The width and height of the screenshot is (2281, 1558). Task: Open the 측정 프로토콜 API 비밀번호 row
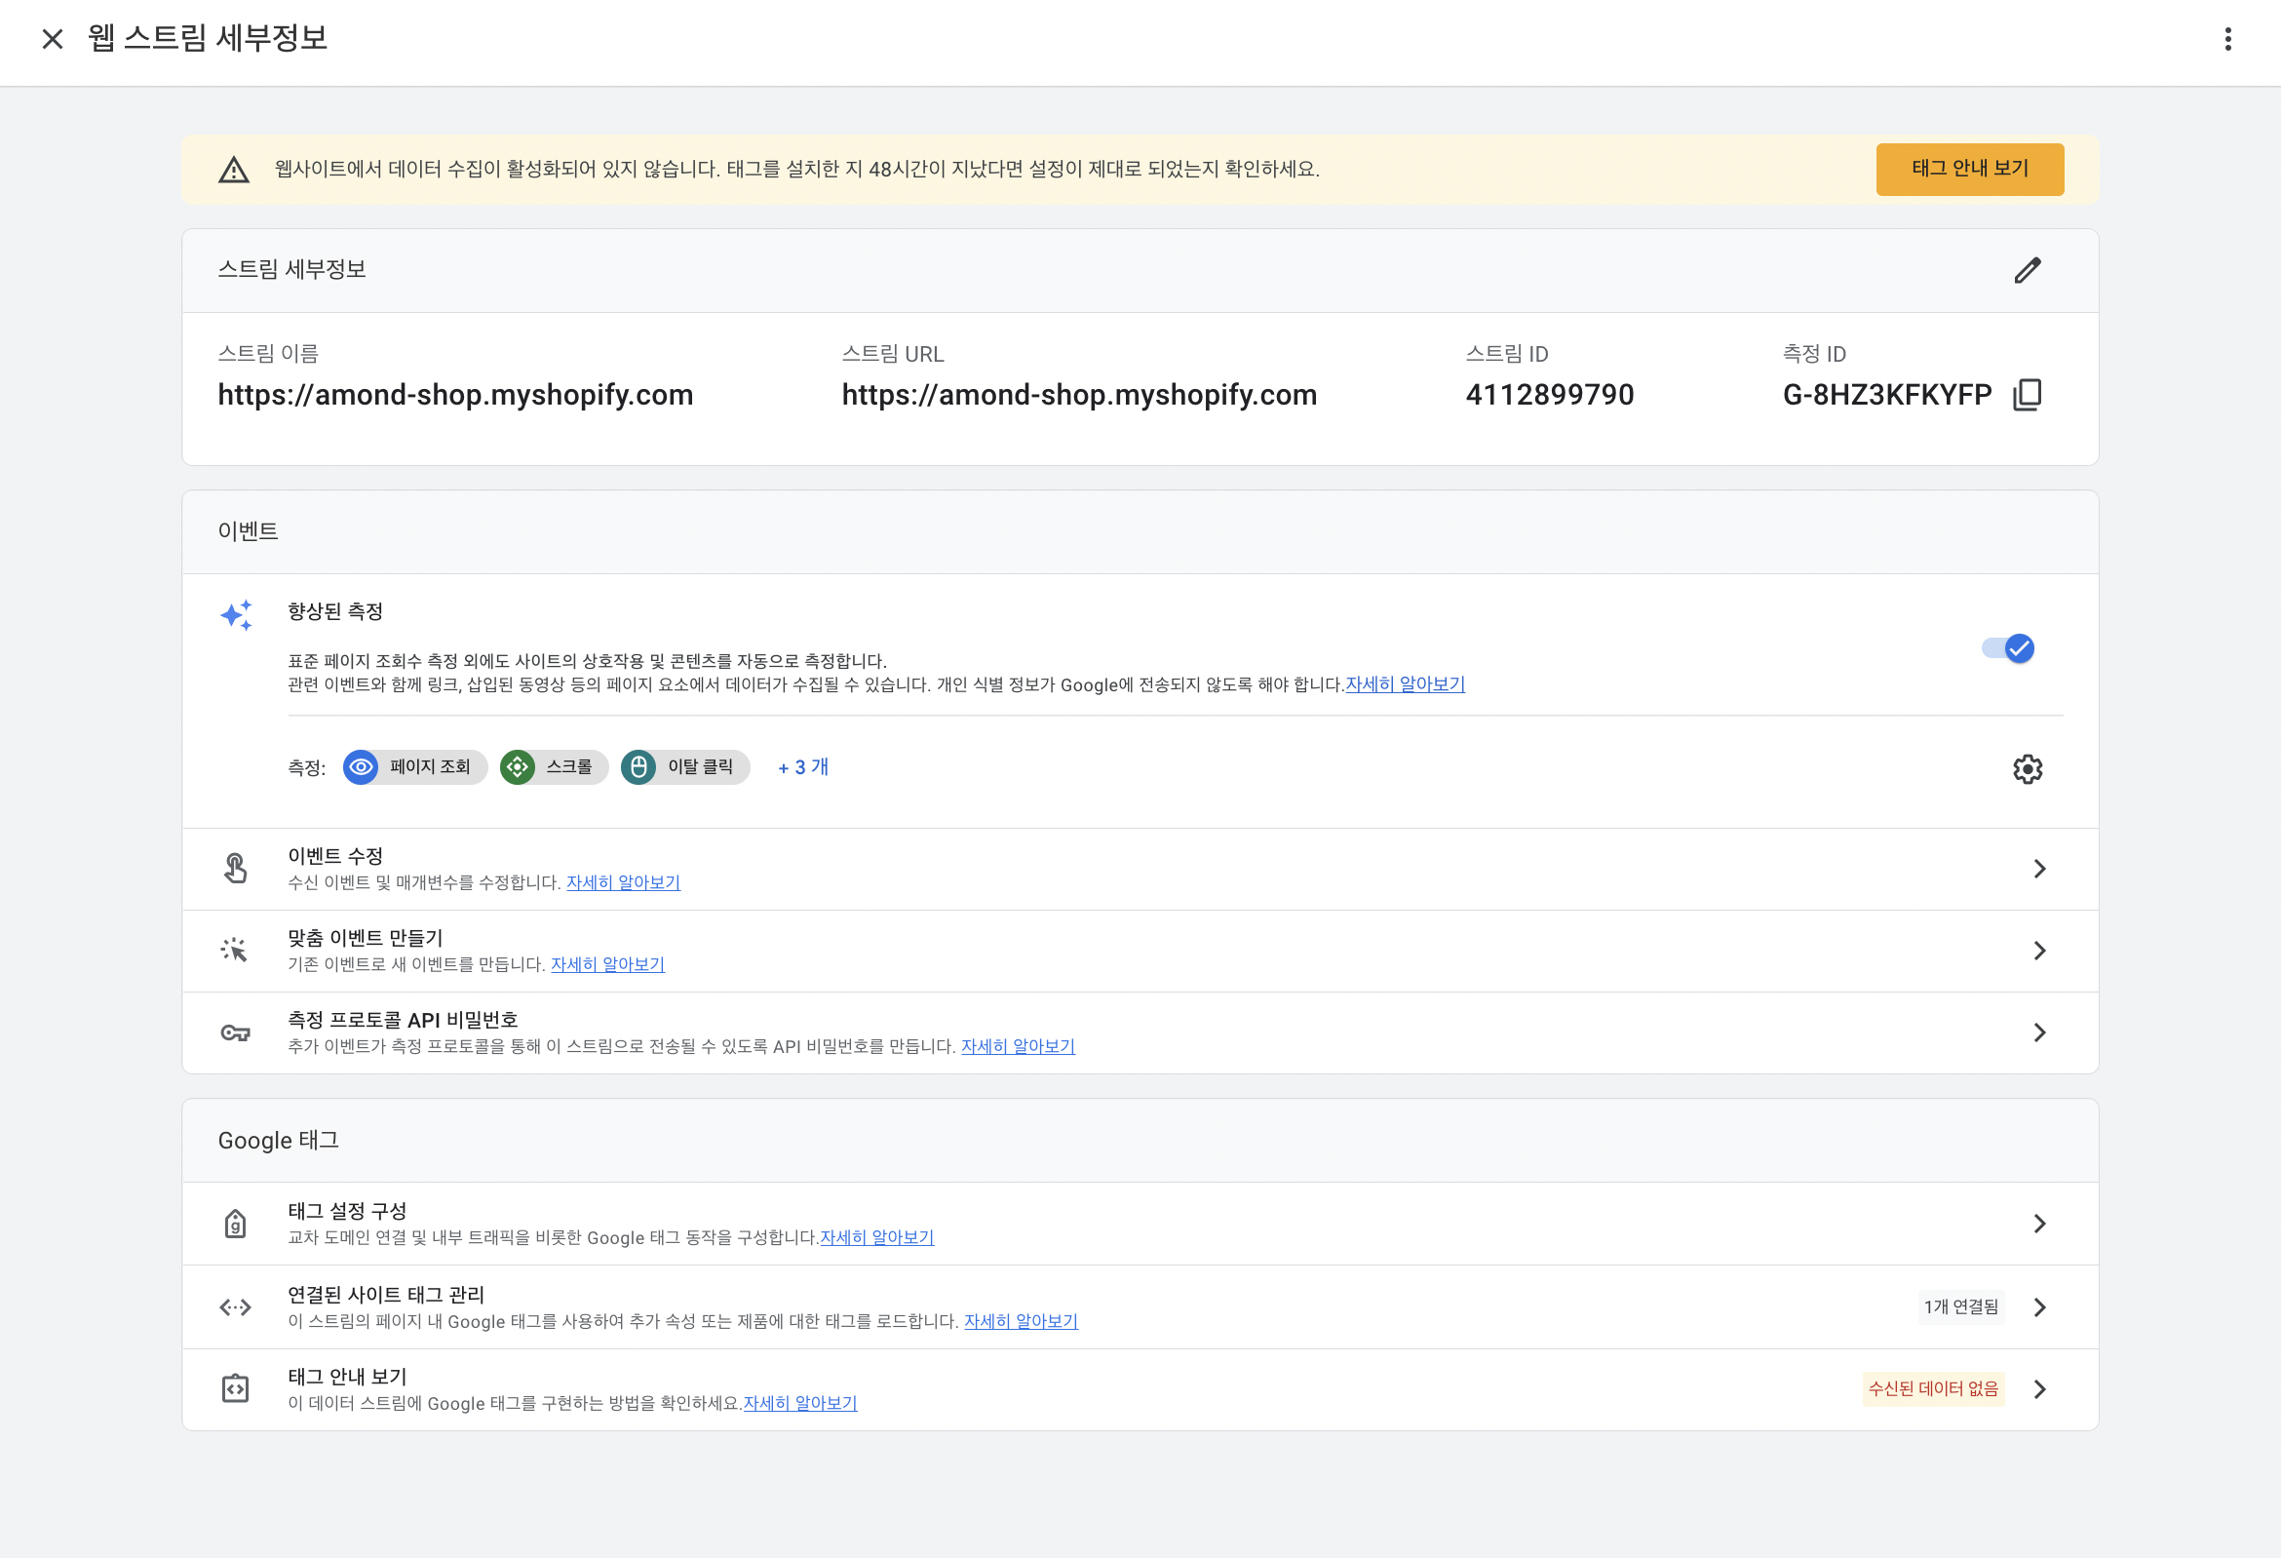point(2038,1032)
